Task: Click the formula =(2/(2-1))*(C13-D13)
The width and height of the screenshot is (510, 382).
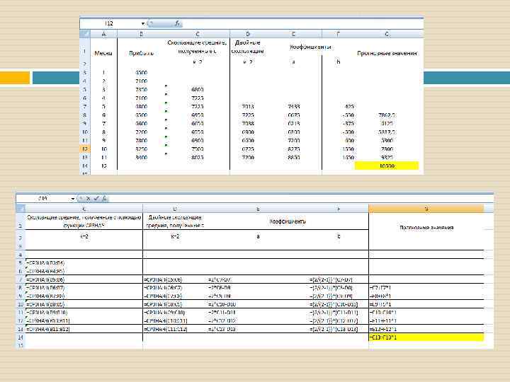Action: [334, 329]
